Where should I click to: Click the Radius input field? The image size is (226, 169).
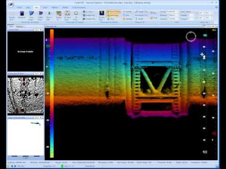pos(191,15)
